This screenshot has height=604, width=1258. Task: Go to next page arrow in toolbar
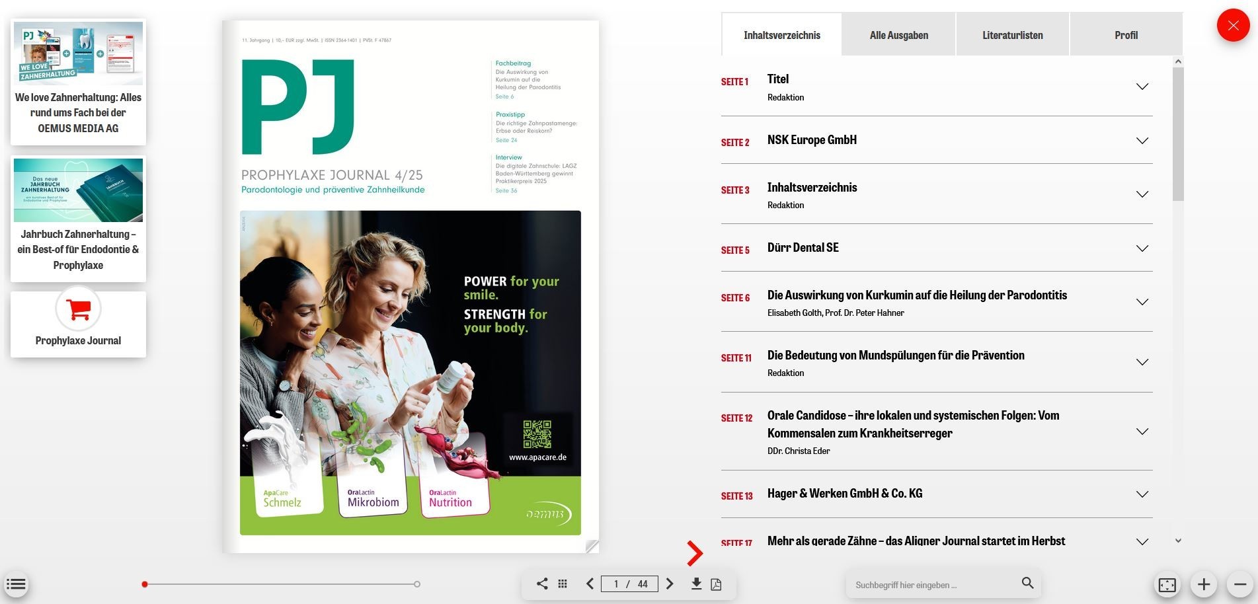point(670,584)
